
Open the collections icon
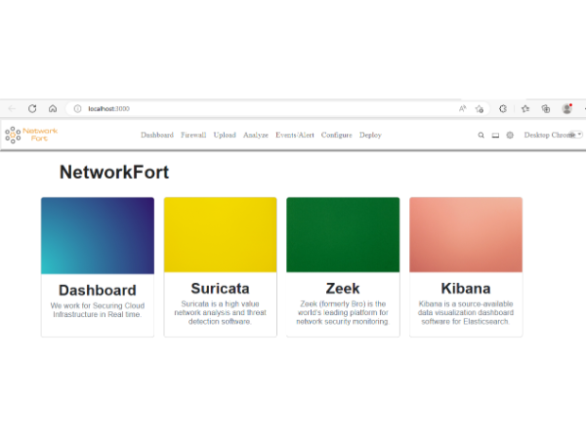pyautogui.click(x=546, y=108)
